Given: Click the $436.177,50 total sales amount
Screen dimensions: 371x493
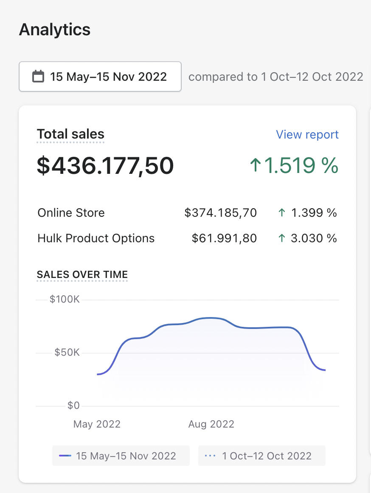Looking at the screenshot, I should tap(105, 166).
